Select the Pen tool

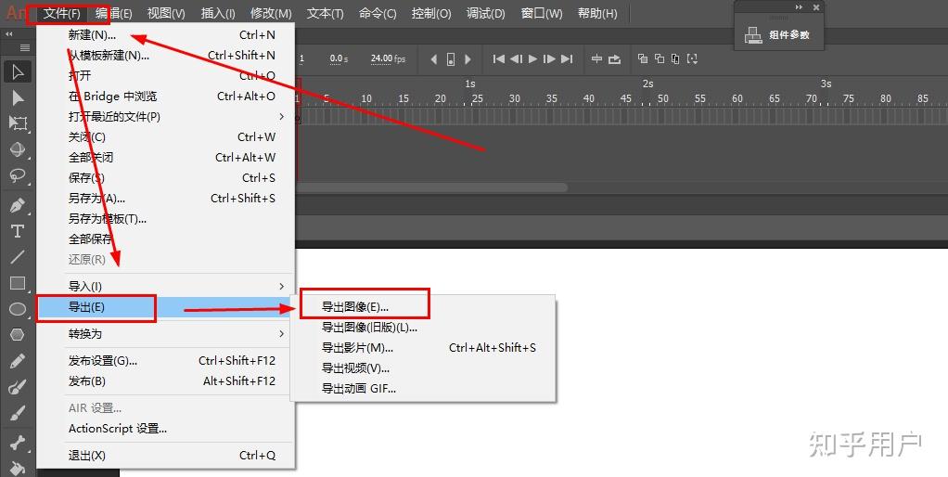[18, 205]
